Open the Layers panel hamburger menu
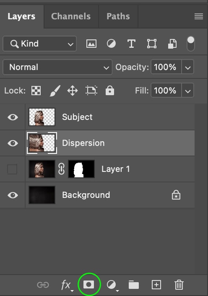Screen dimensions: 208x296 pos(198,16)
